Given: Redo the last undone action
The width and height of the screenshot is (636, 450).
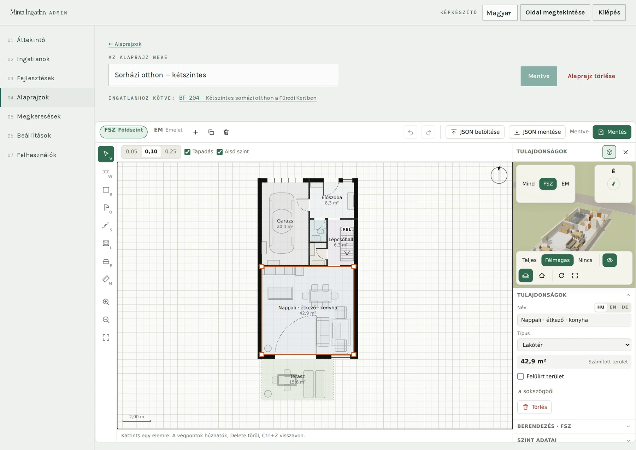Looking at the screenshot, I should pyautogui.click(x=428, y=132).
